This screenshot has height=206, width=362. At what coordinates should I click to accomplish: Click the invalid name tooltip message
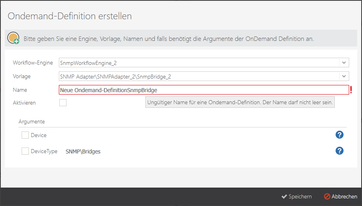coord(240,102)
